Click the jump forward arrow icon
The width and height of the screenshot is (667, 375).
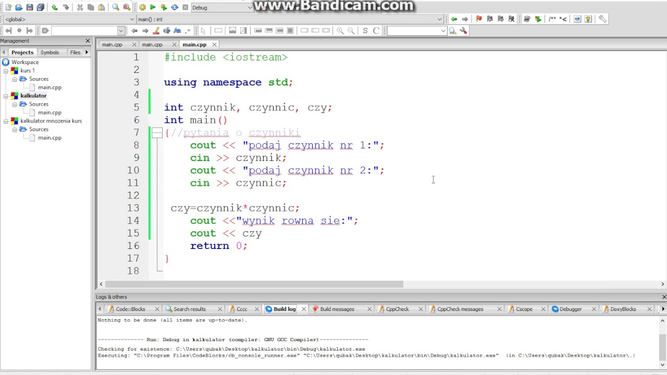click(x=465, y=19)
